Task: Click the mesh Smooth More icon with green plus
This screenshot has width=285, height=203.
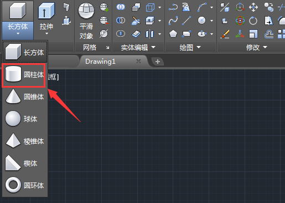Action: pos(104,7)
